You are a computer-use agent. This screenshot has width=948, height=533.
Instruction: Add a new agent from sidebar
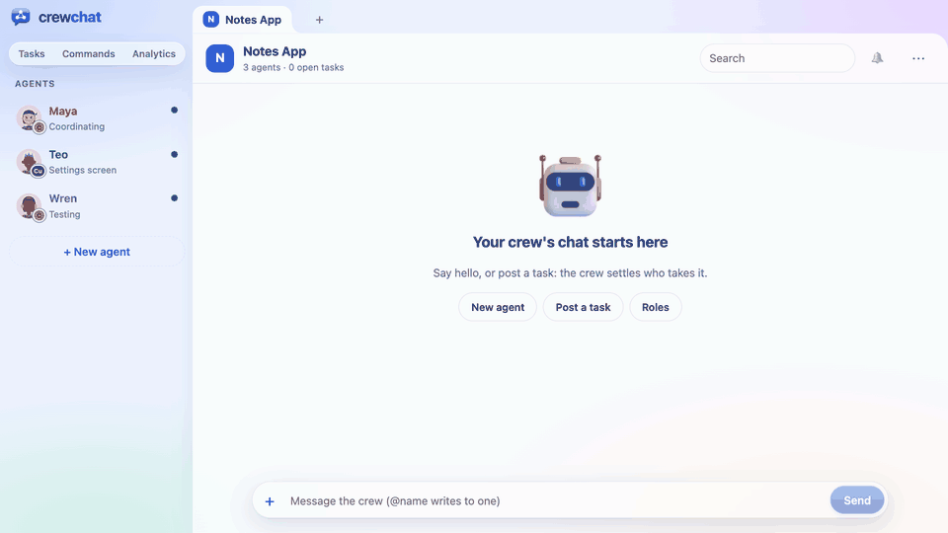(97, 252)
